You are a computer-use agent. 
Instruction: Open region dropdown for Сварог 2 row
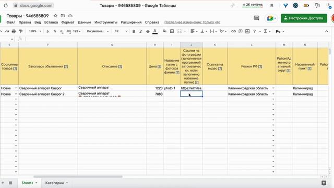273,94
